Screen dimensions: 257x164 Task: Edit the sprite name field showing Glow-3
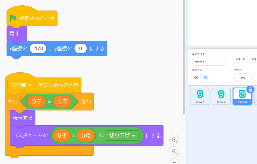(209, 61)
